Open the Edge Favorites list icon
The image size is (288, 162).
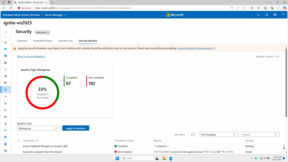click(x=259, y=8)
